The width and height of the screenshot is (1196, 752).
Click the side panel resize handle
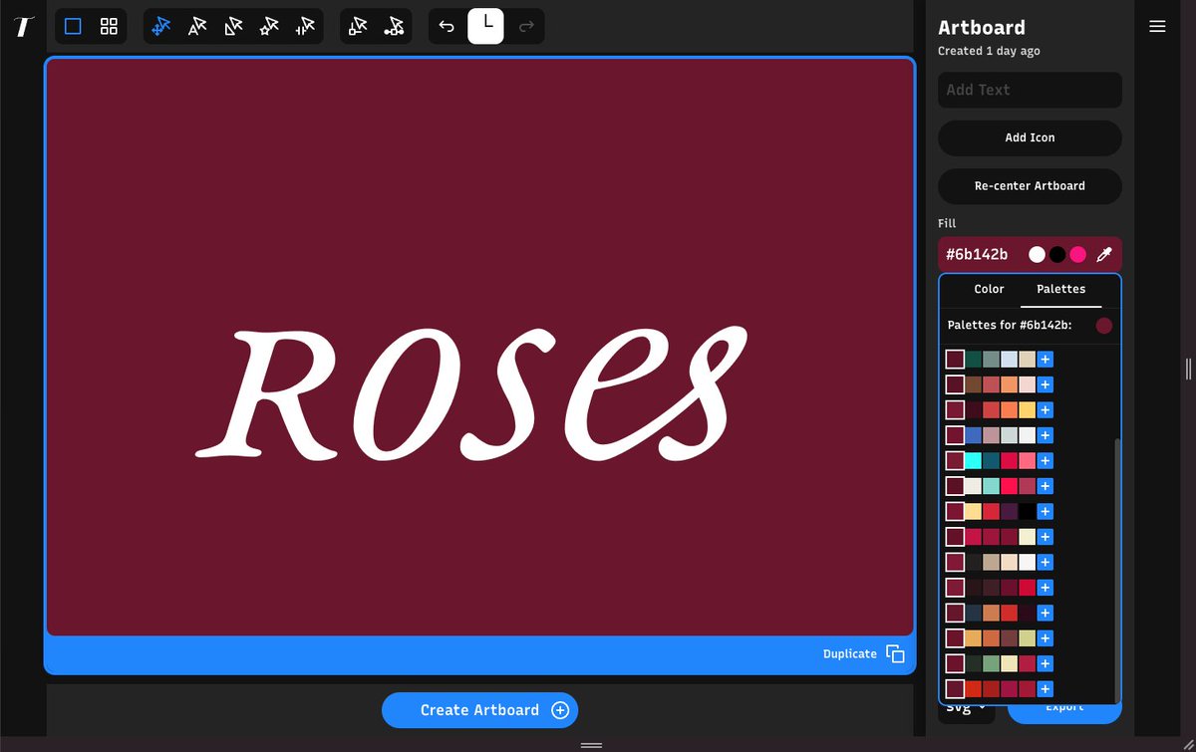[x=1188, y=370]
